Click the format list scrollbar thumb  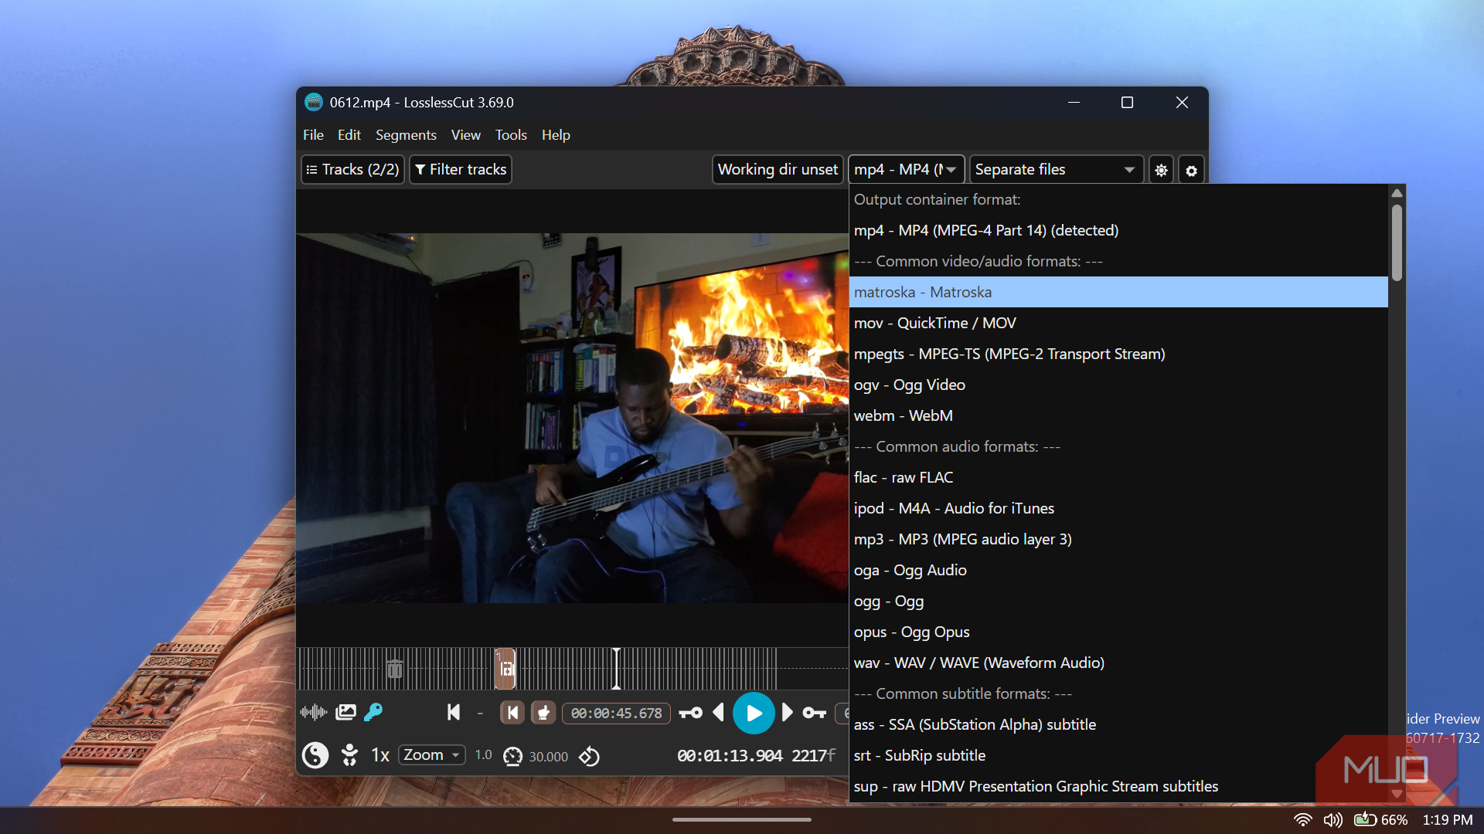click(1397, 242)
